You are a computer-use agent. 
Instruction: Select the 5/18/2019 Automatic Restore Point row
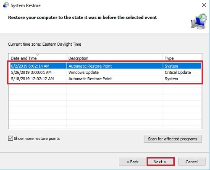[106, 78]
